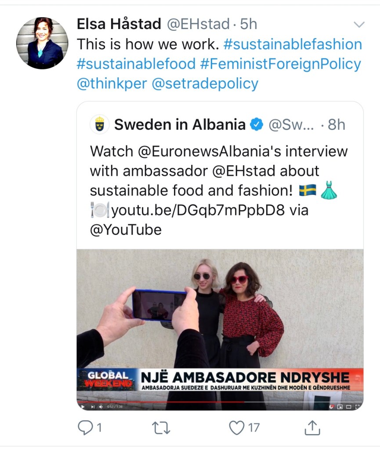Screen dimensions: 380x450
Task: Expand the tweet options chevron
Action: [359, 25]
